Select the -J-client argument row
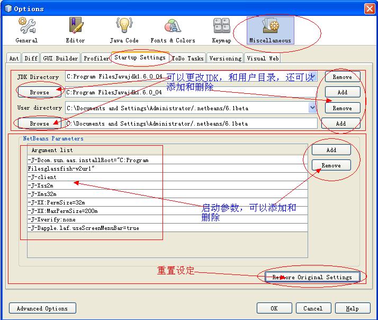378x320 pixels. click(x=167, y=177)
